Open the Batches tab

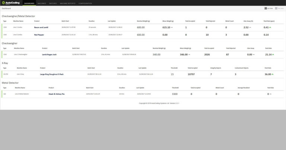pyautogui.click(x=53, y=3)
